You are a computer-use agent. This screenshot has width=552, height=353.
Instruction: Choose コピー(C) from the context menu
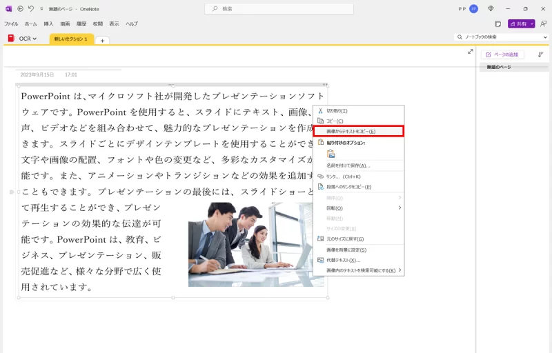click(358, 121)
